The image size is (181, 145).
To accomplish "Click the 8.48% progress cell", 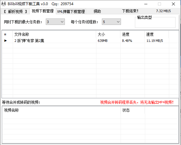I will coord(127,41).
